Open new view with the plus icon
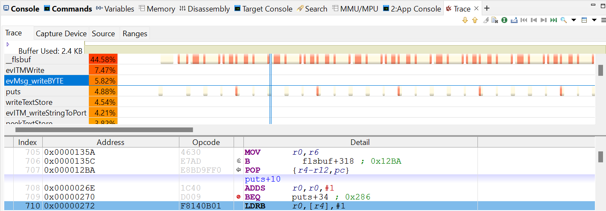Screen dimensions: 606x211 [x=487, y=9]
